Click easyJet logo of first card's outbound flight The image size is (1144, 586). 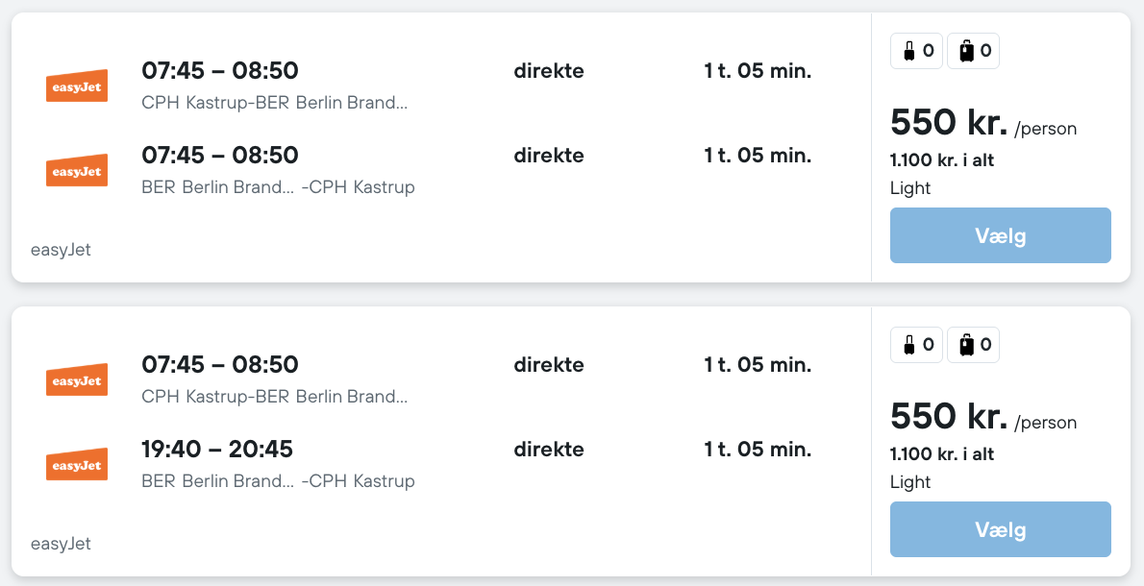(x=77, y=85)
